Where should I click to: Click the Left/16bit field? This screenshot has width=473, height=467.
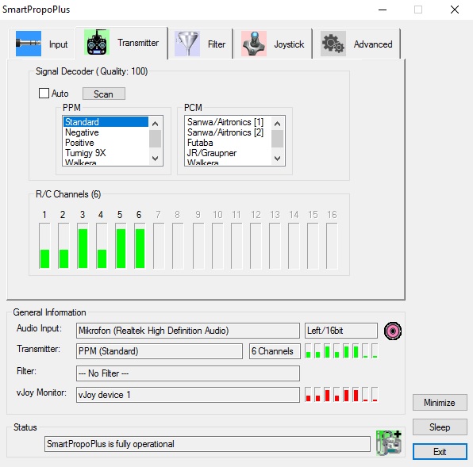(341, 331)
